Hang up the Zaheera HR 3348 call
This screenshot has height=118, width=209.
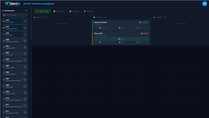[x=140, y=28]
